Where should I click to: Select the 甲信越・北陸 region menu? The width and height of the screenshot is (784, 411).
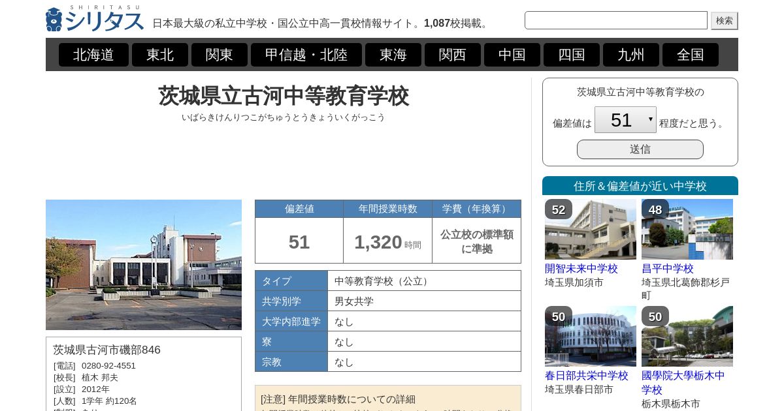tap(306, 55)
